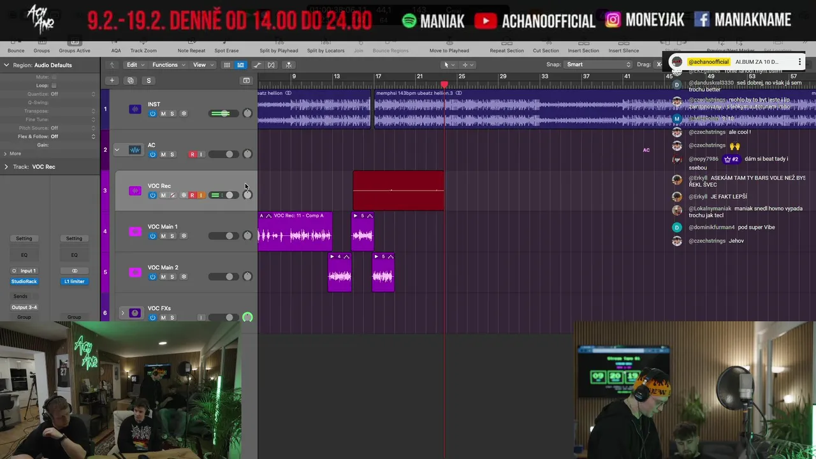The image size is (816, 459).
Task: Toggle the region Mute checkbox
Action: point(54,77)
